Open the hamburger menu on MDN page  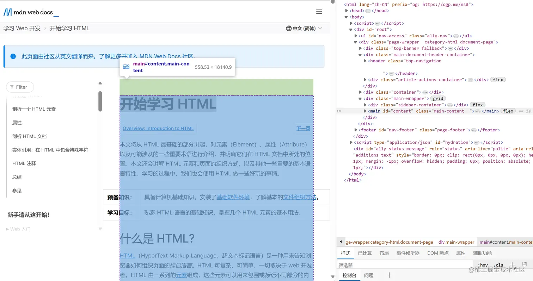pyautogui.click(x=319, y=12)
